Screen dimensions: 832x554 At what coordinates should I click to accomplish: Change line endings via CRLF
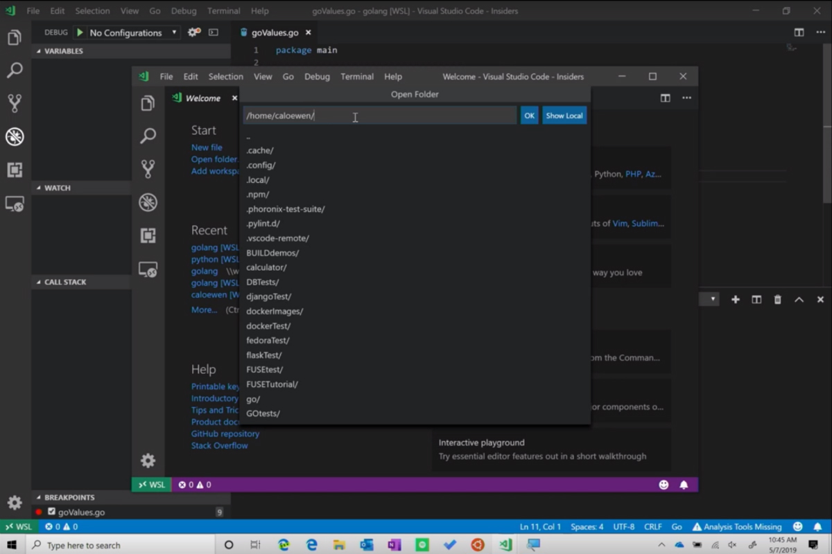653,527
